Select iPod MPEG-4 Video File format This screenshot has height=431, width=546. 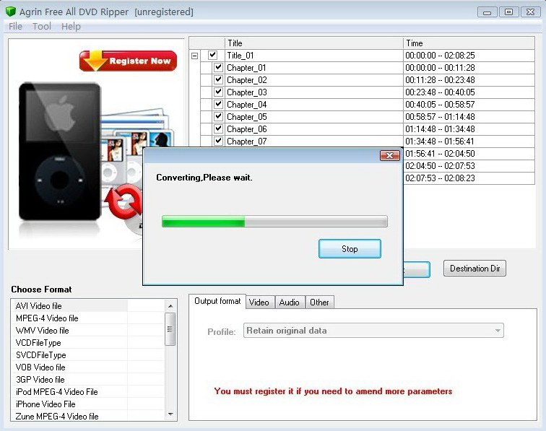[x=87, y=392]
